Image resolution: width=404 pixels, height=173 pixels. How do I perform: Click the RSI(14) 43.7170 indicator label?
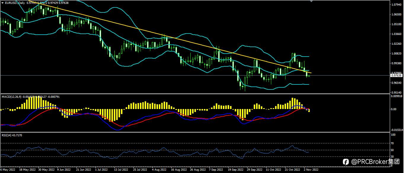[x=12, y=135]
